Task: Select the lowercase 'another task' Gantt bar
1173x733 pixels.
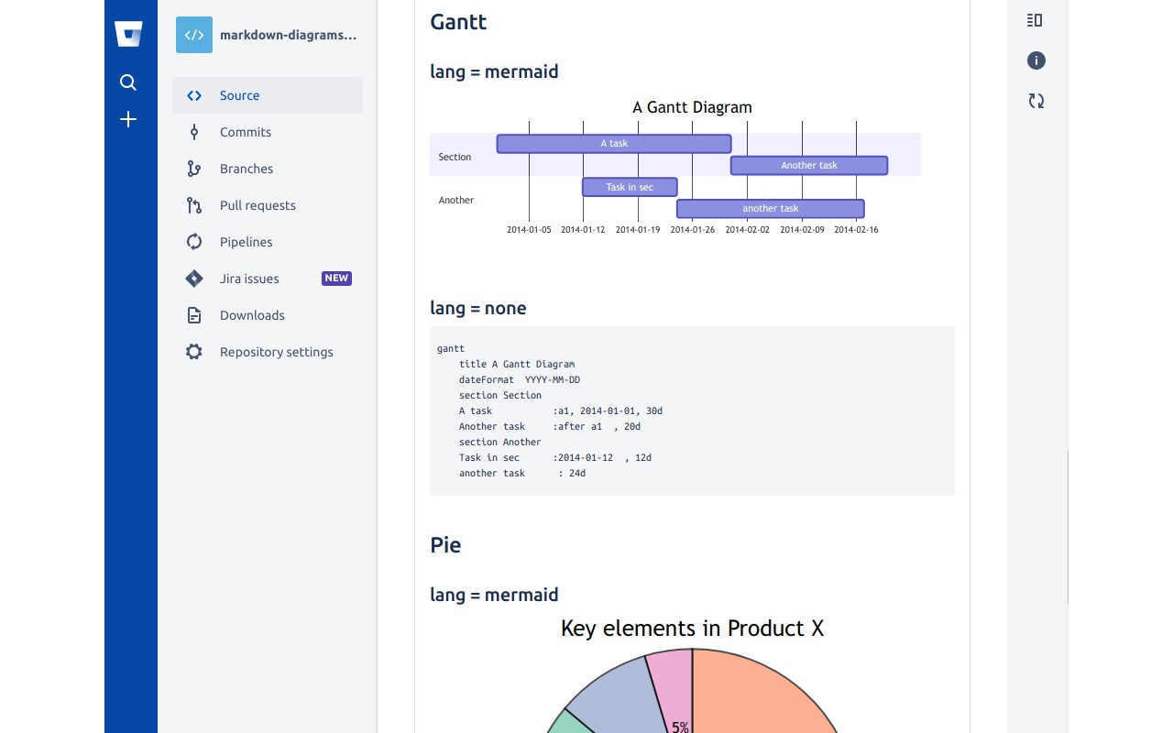Action: point(771,209)
